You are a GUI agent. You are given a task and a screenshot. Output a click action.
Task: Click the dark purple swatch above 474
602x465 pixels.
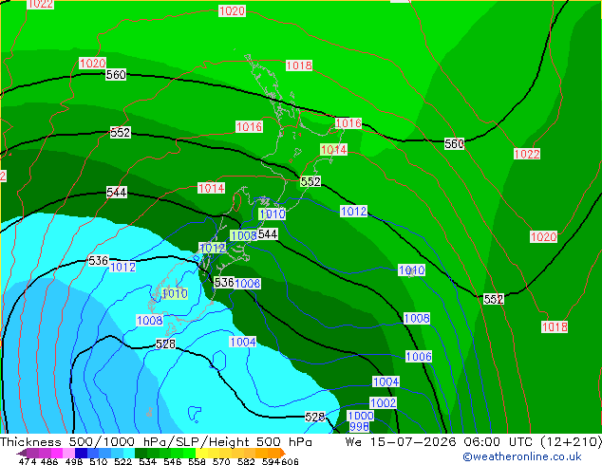[x=23, y=453]
